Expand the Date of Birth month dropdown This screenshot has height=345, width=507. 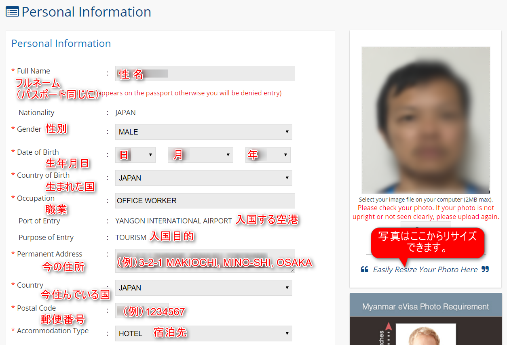[200, 155]
